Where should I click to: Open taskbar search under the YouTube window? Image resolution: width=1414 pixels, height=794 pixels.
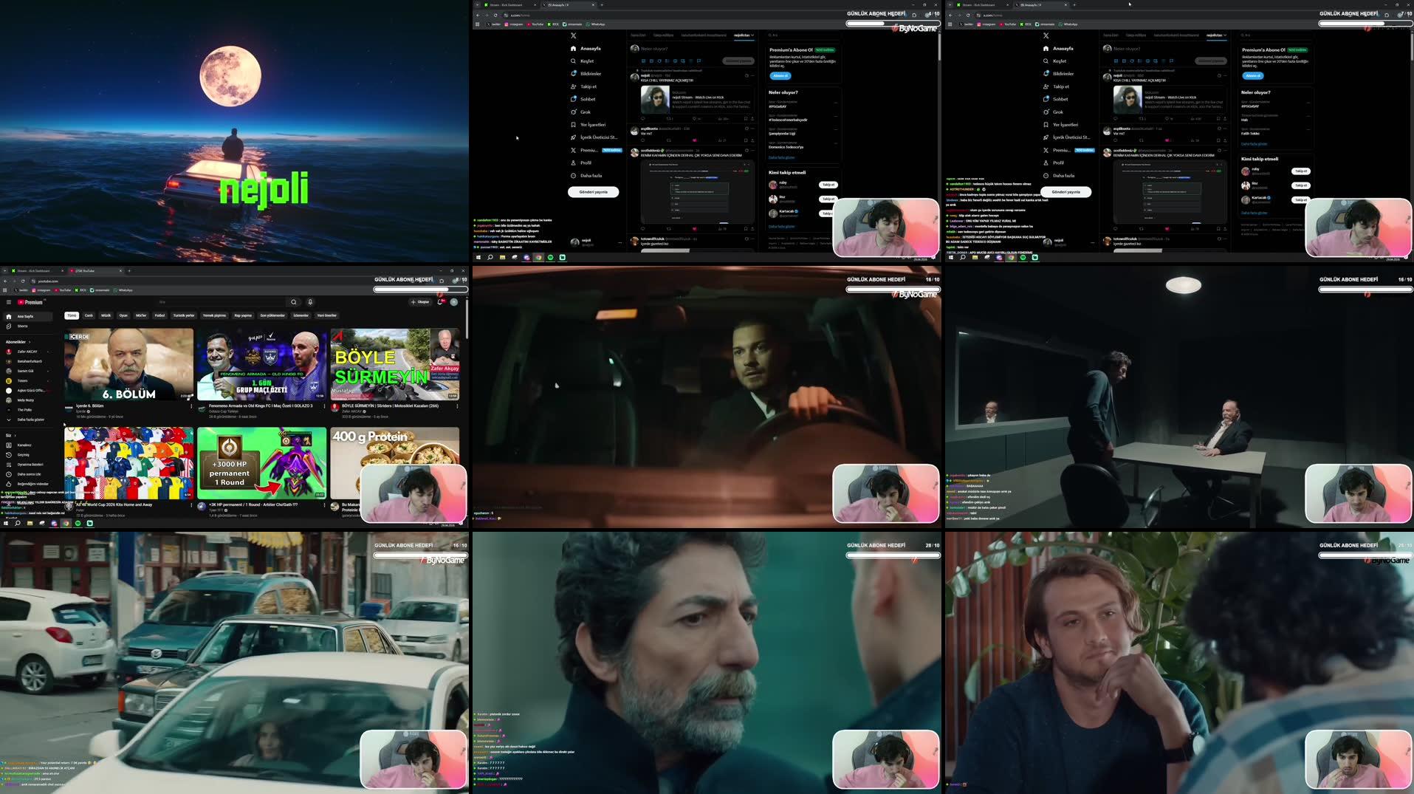tap(17, 524)
